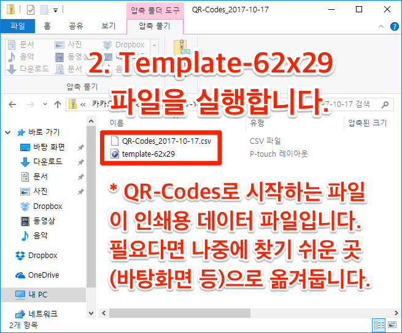Open 사진 in navigation pane

click(x=41, y=191)
